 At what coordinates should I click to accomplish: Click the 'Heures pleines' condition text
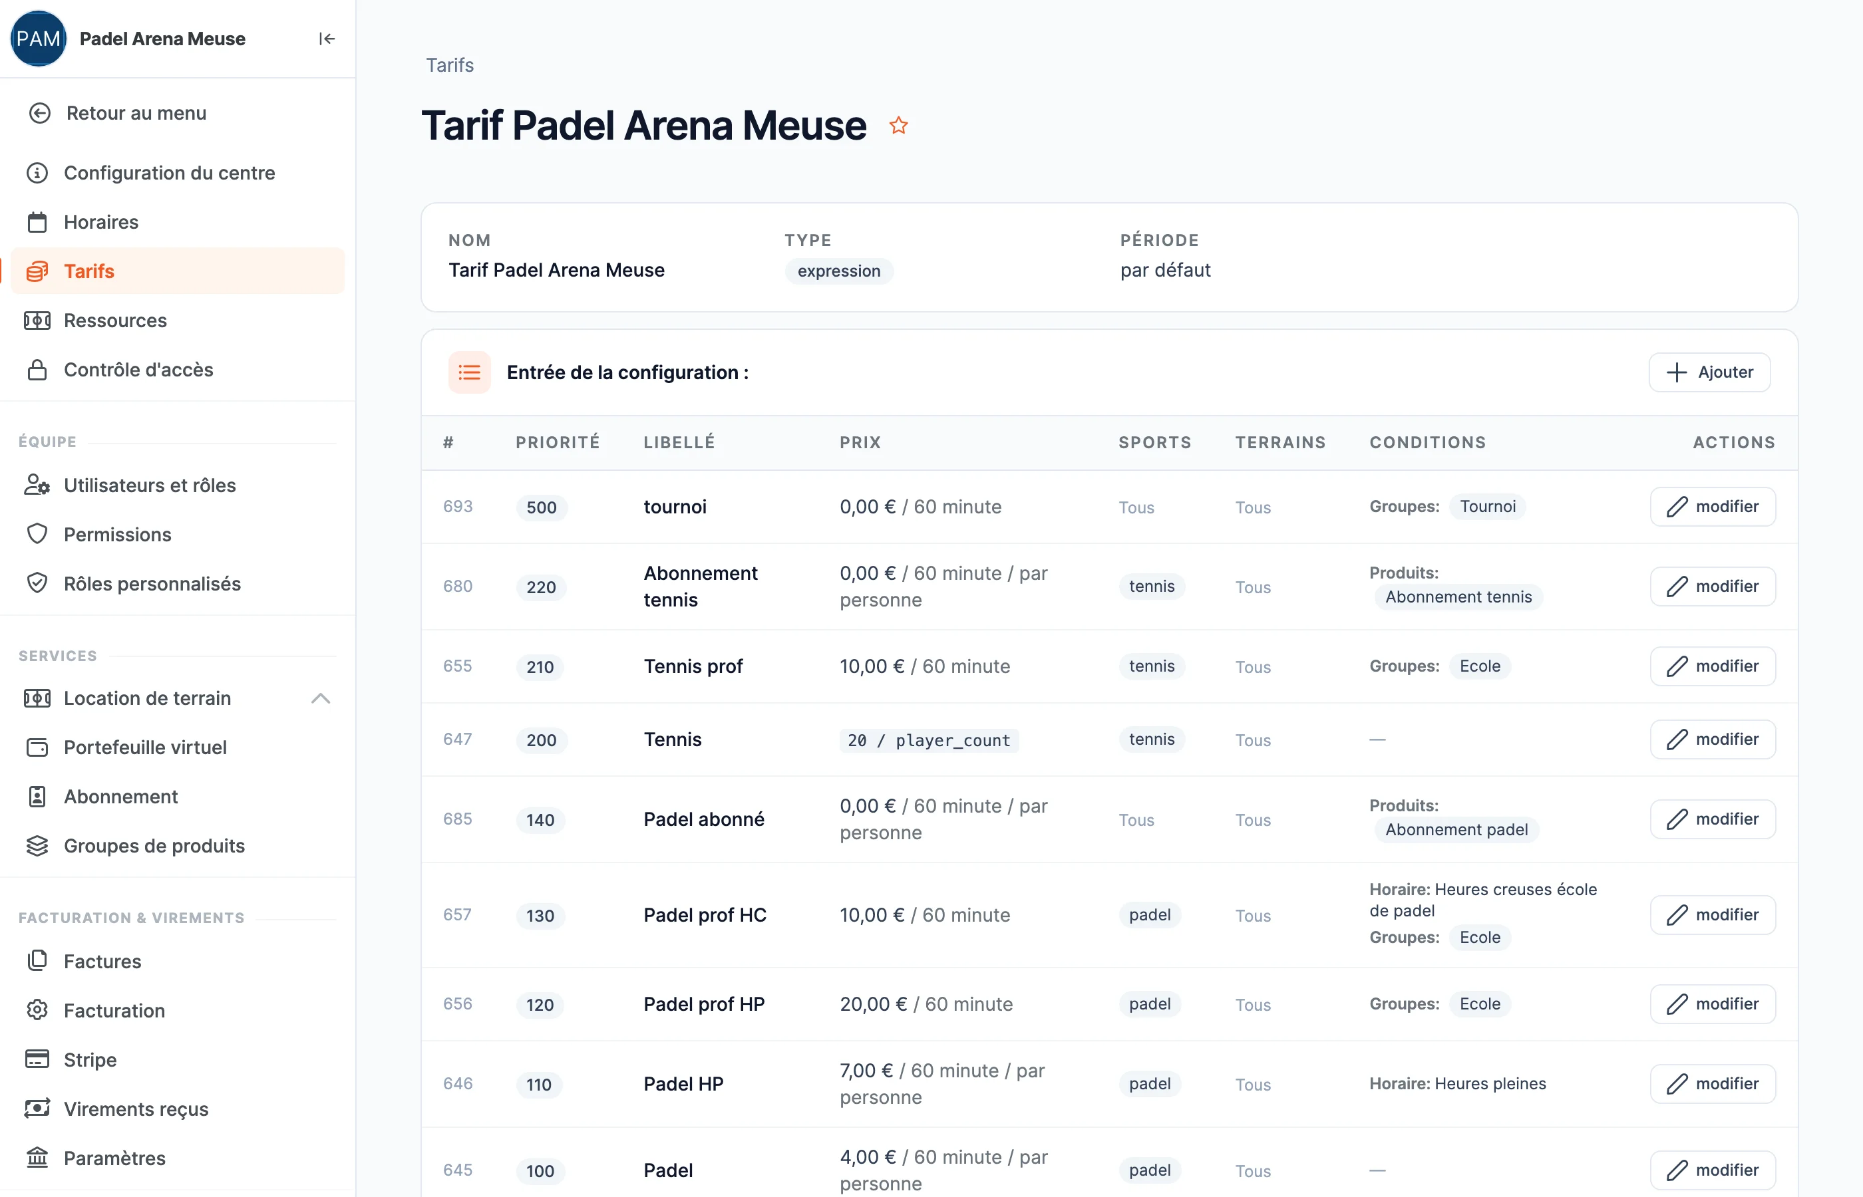[x=1490, y=1083]
